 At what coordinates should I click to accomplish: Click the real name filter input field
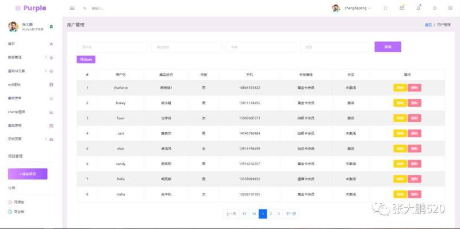[186, 47]
